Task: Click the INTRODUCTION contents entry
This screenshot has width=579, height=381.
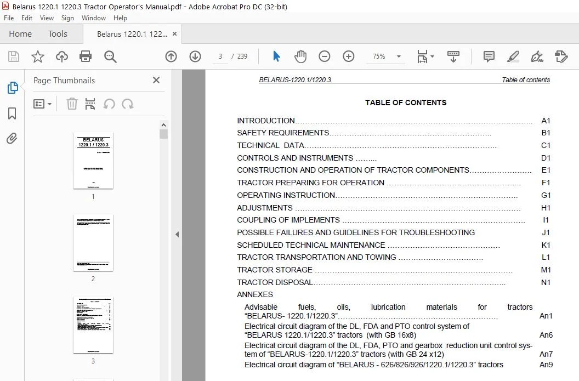Action: [394, 121]
